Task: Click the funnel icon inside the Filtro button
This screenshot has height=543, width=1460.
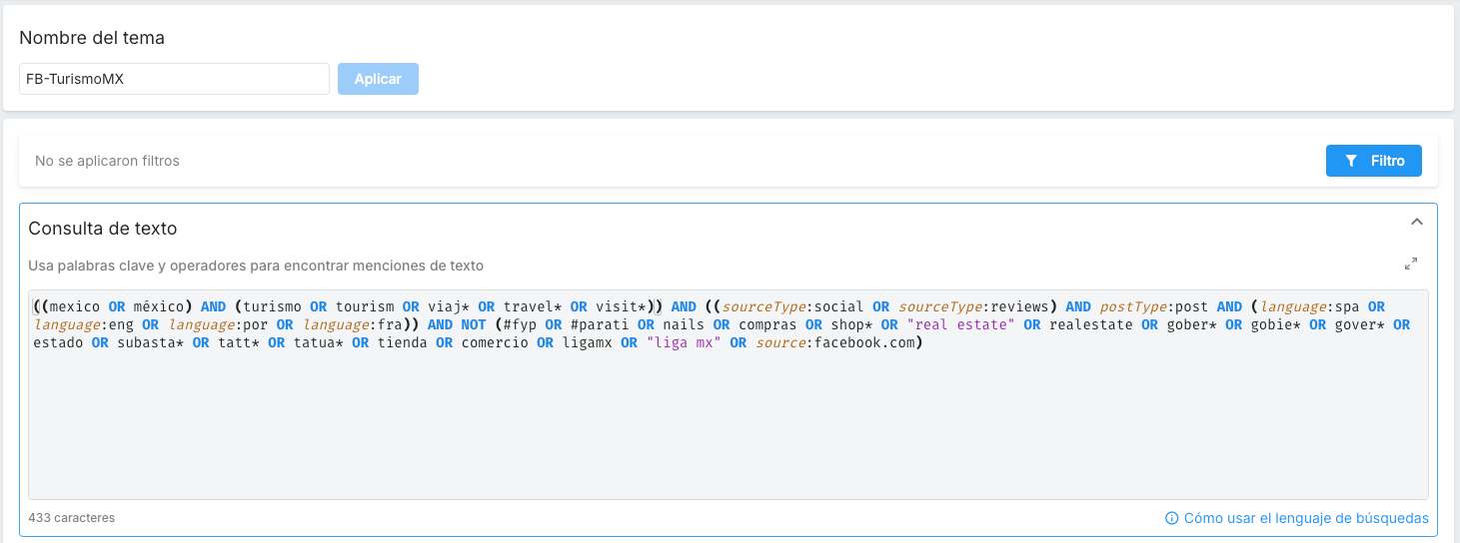Action: 1351,161
